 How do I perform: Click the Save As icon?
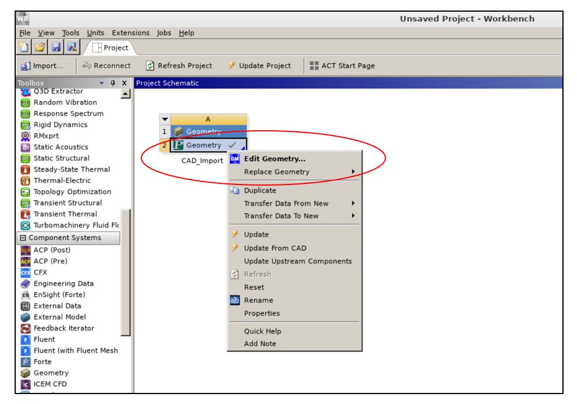tap(72, 47)
